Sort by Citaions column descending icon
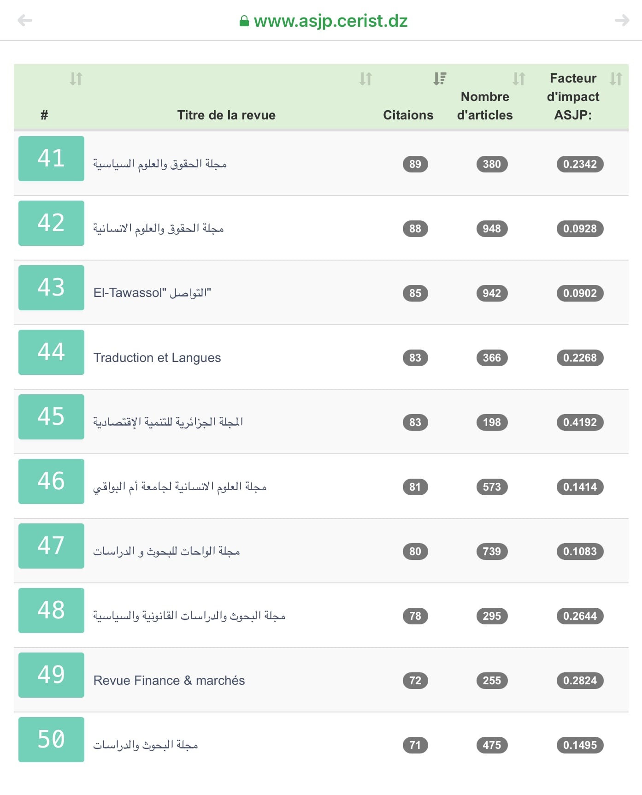 (x=440, y=79)
